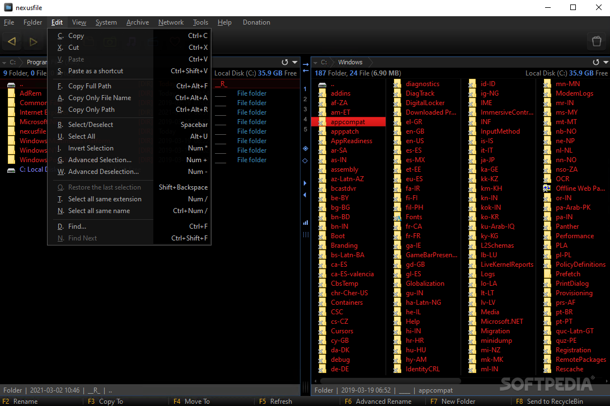Click the left-pointing arrow at top of center strip
Viewport: 610px width, 406px height.
(306, 71)
